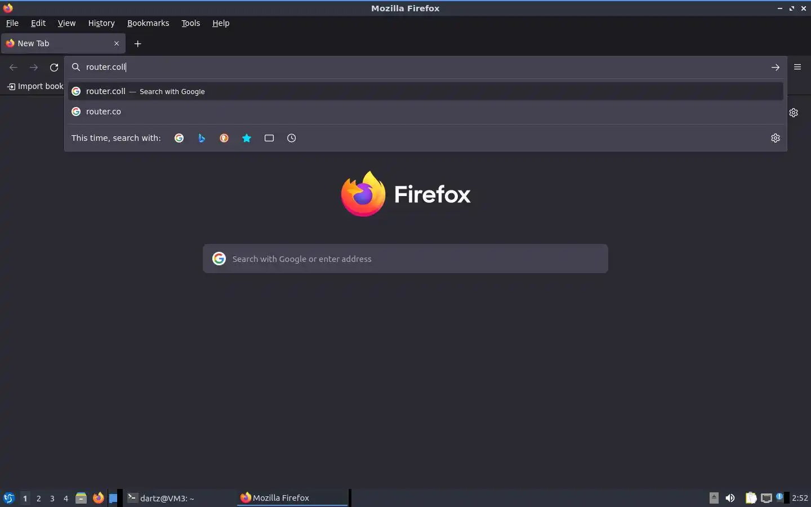Screen dimensions: 811x507
Task: Search this time with DuckDuckGo icon
Action: click(224, 138)
